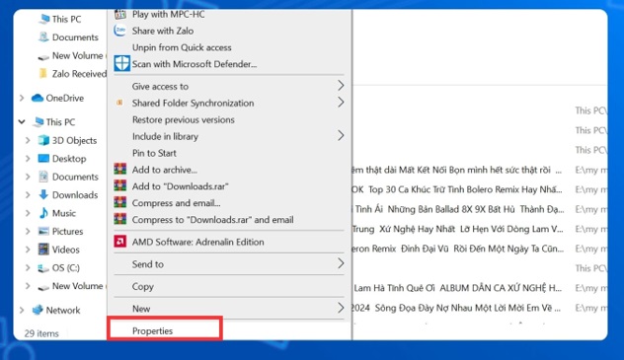Expand Videos tree node

[28, 250]
